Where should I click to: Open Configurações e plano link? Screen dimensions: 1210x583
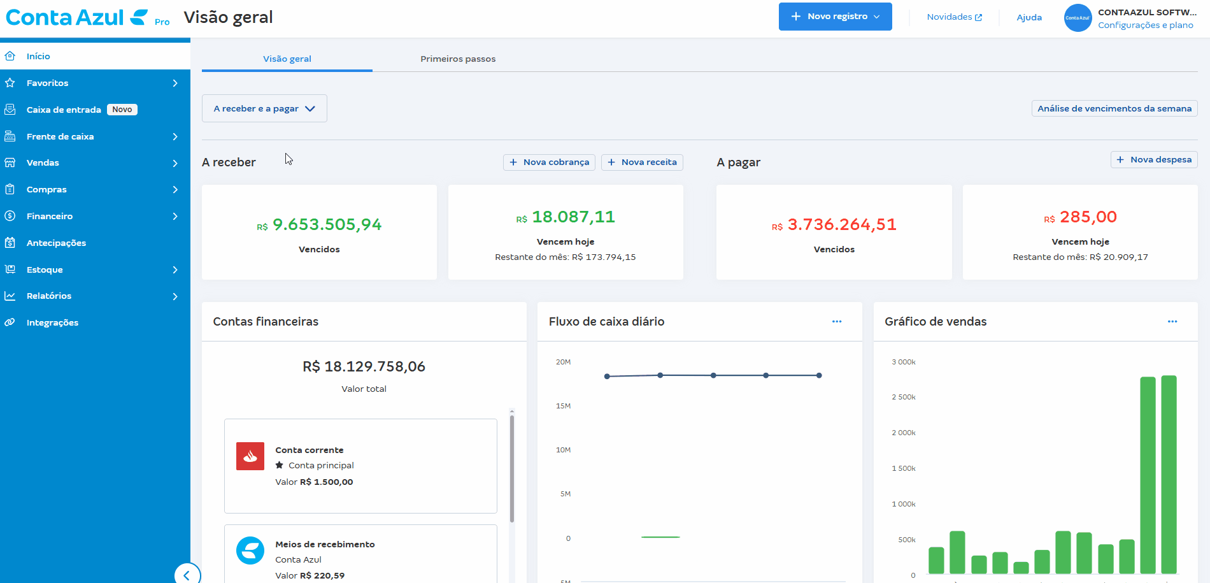(x=1146, y=25)
